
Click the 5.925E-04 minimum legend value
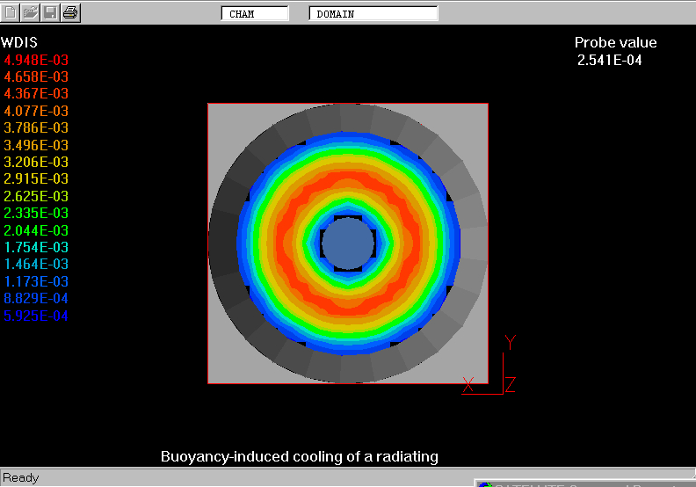[36, 316]
